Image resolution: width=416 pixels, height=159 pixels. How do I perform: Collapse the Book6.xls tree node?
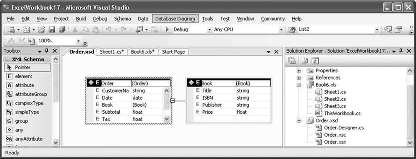point(299,85)
